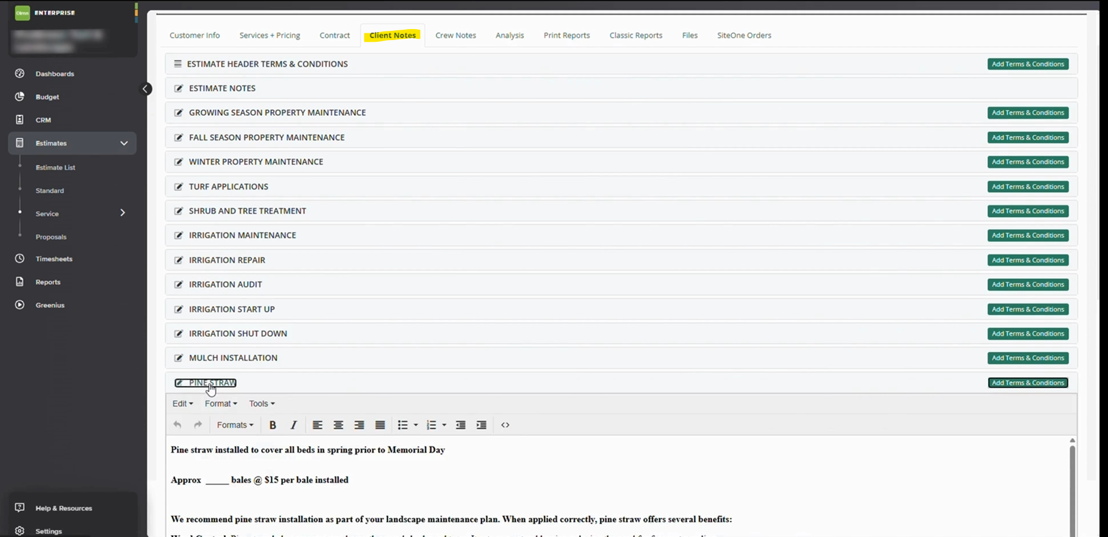Click into the Pine Straw text editor body
The width and height of the screenshot is (1108, 537).
[617, 486]
